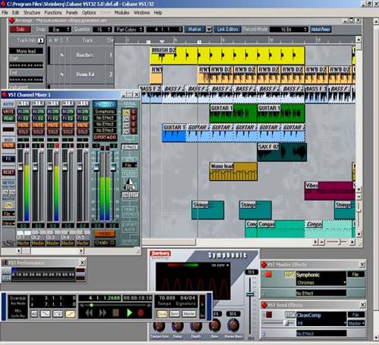Click the Steinberg logo in Symphonic plugin
This screenshot has width=379, height=345.
click(160, 254)
